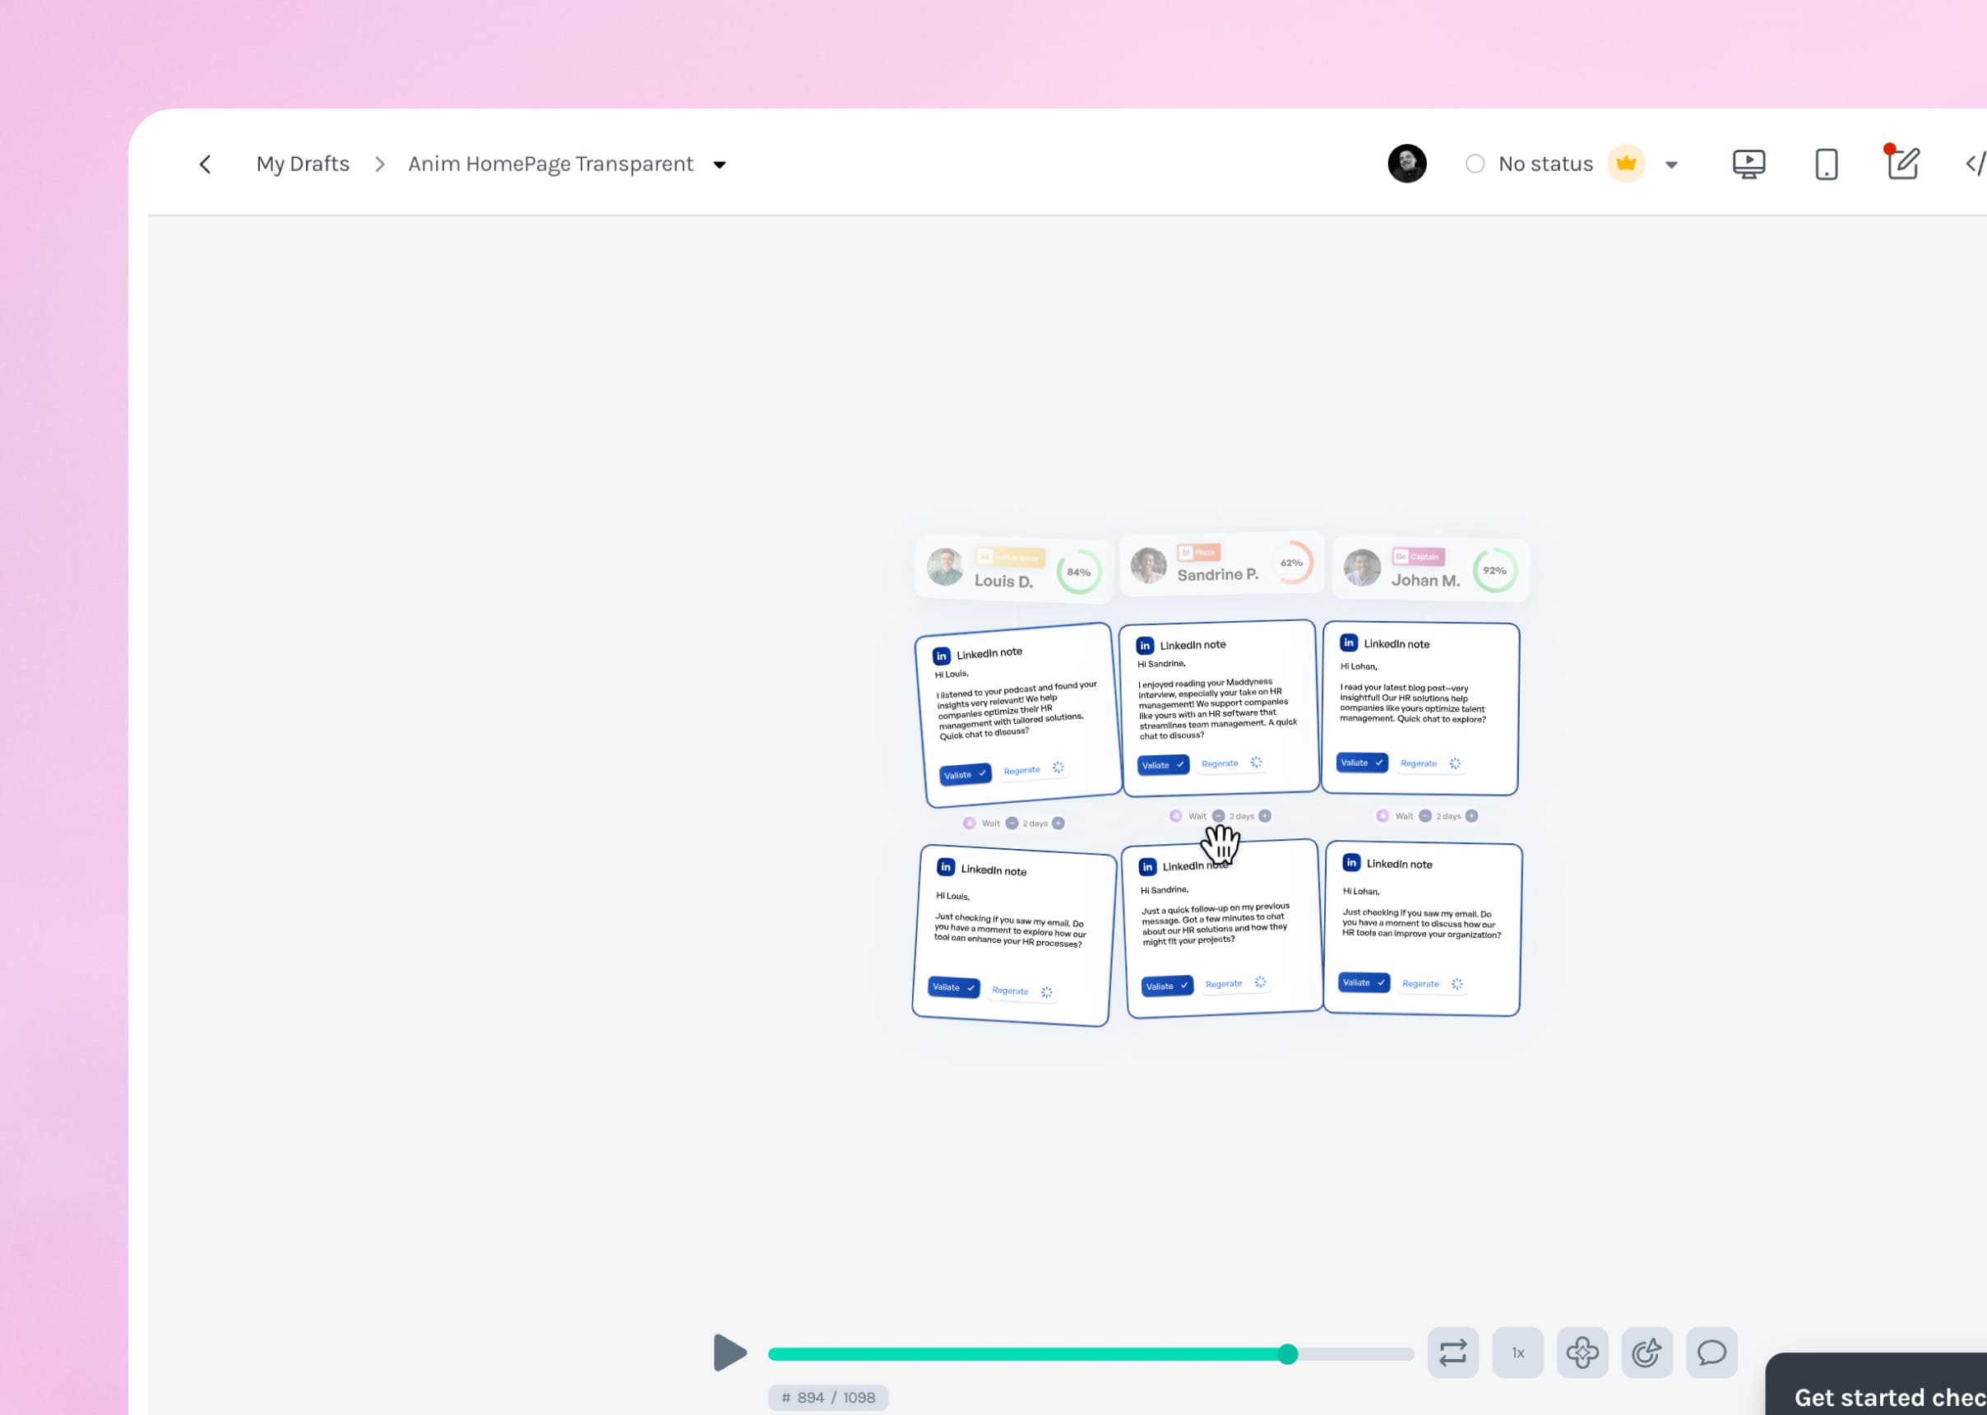The image size is (1987, 1415).
Task: Click the back arrow icon
Action: 206,164
